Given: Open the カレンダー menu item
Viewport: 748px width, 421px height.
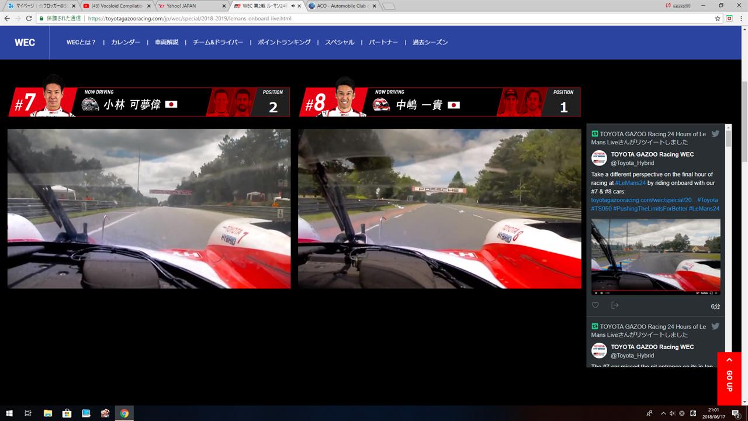Looking at the screenshot, I should [126, 42].
